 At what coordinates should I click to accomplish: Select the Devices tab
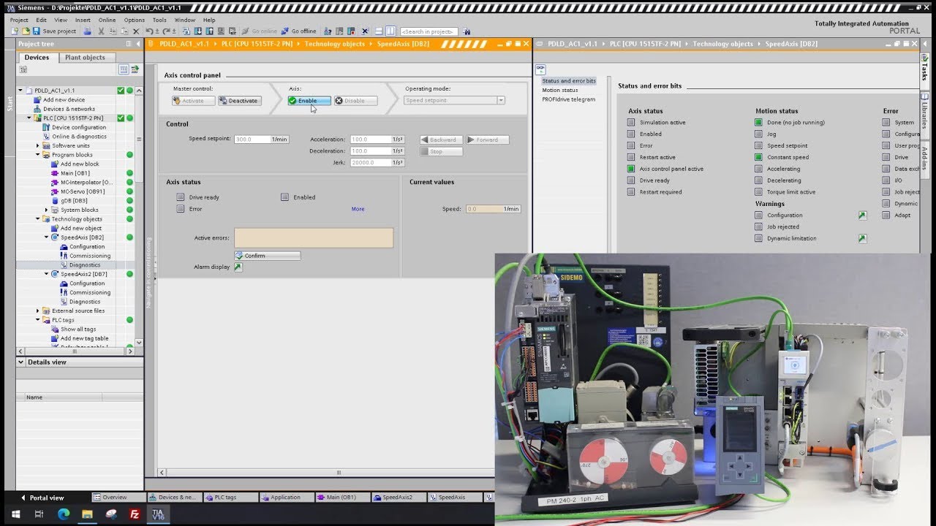37,57
